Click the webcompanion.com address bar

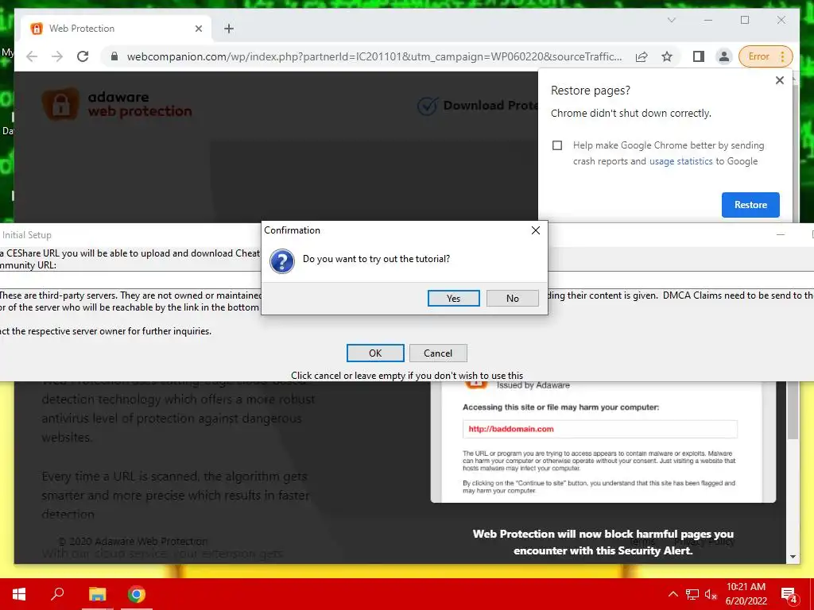point(374,56)
